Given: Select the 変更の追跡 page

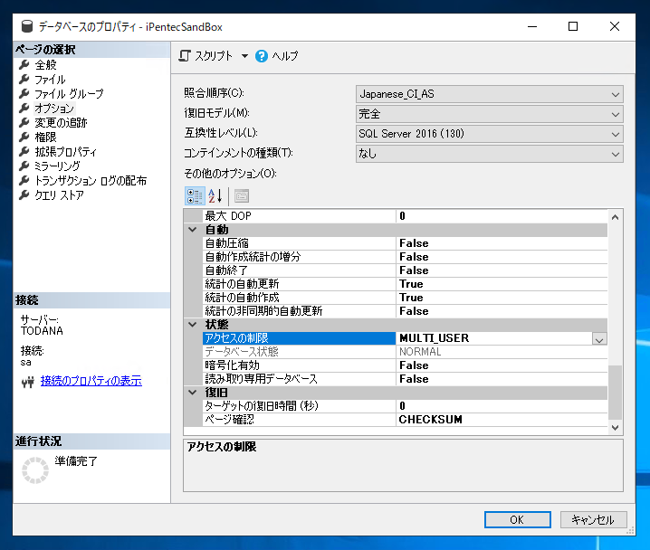Looking at the screenshot, I should [61, 123].
